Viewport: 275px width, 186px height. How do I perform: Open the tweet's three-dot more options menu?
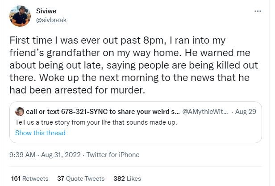pos(257,12)
